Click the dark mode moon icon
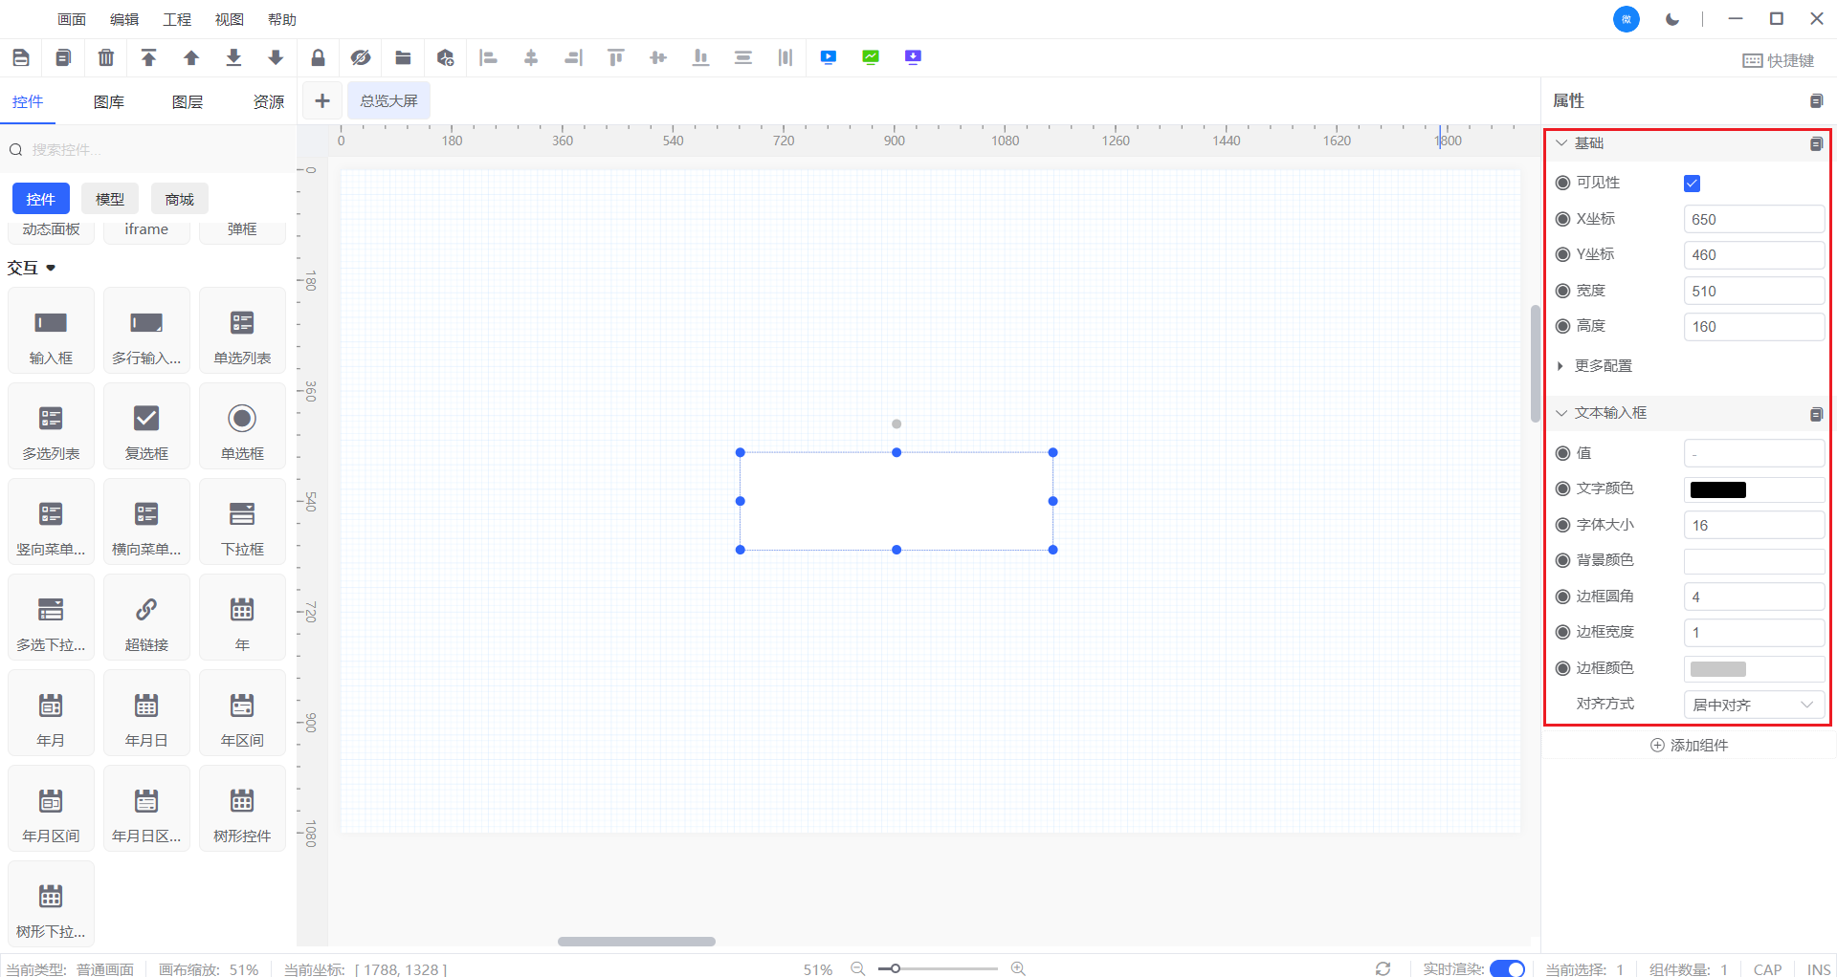The width and height of the screenshot is (1837, 977). [x=1671, y=19]
